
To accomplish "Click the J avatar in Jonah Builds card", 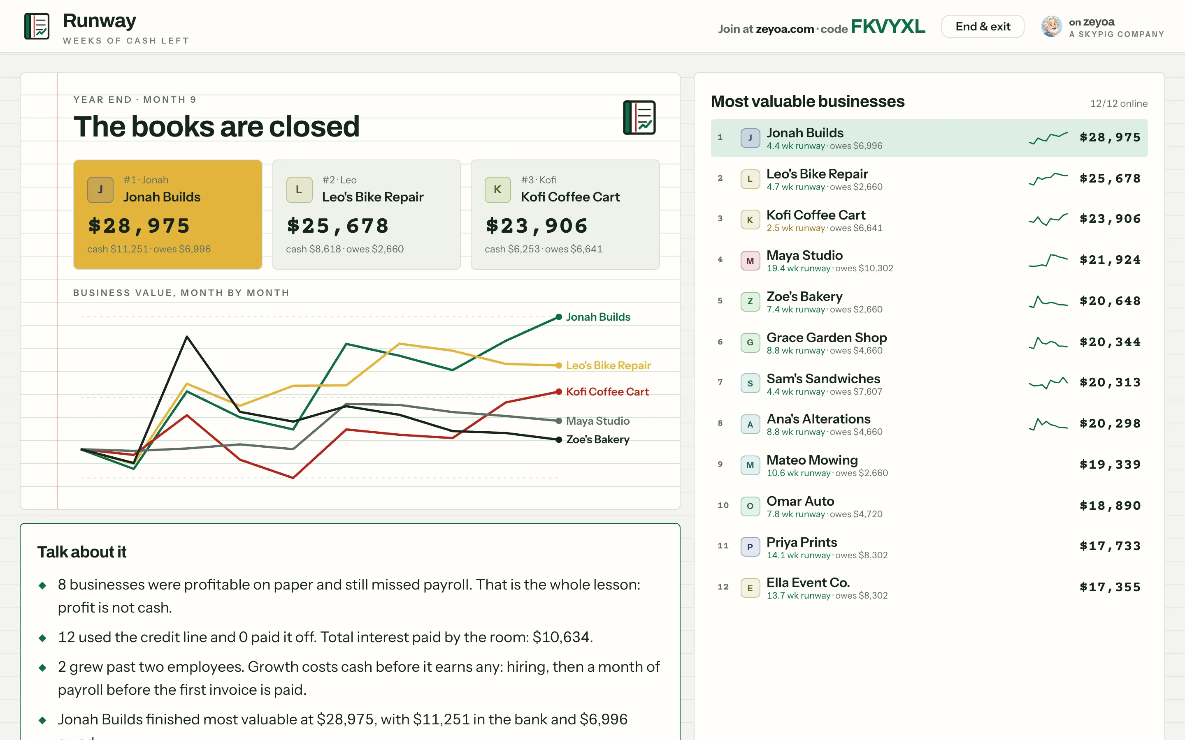I will point(100,190).
